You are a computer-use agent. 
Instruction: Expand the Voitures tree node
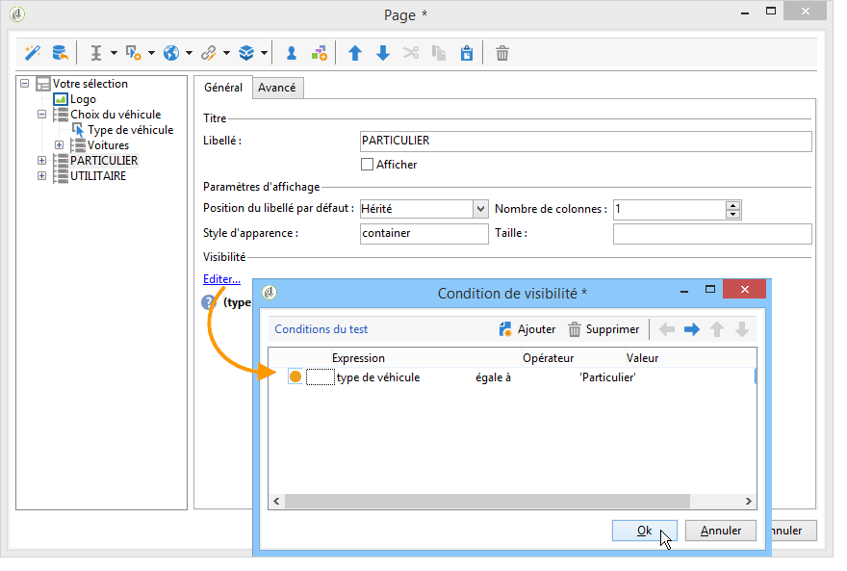tap(60, 144)
